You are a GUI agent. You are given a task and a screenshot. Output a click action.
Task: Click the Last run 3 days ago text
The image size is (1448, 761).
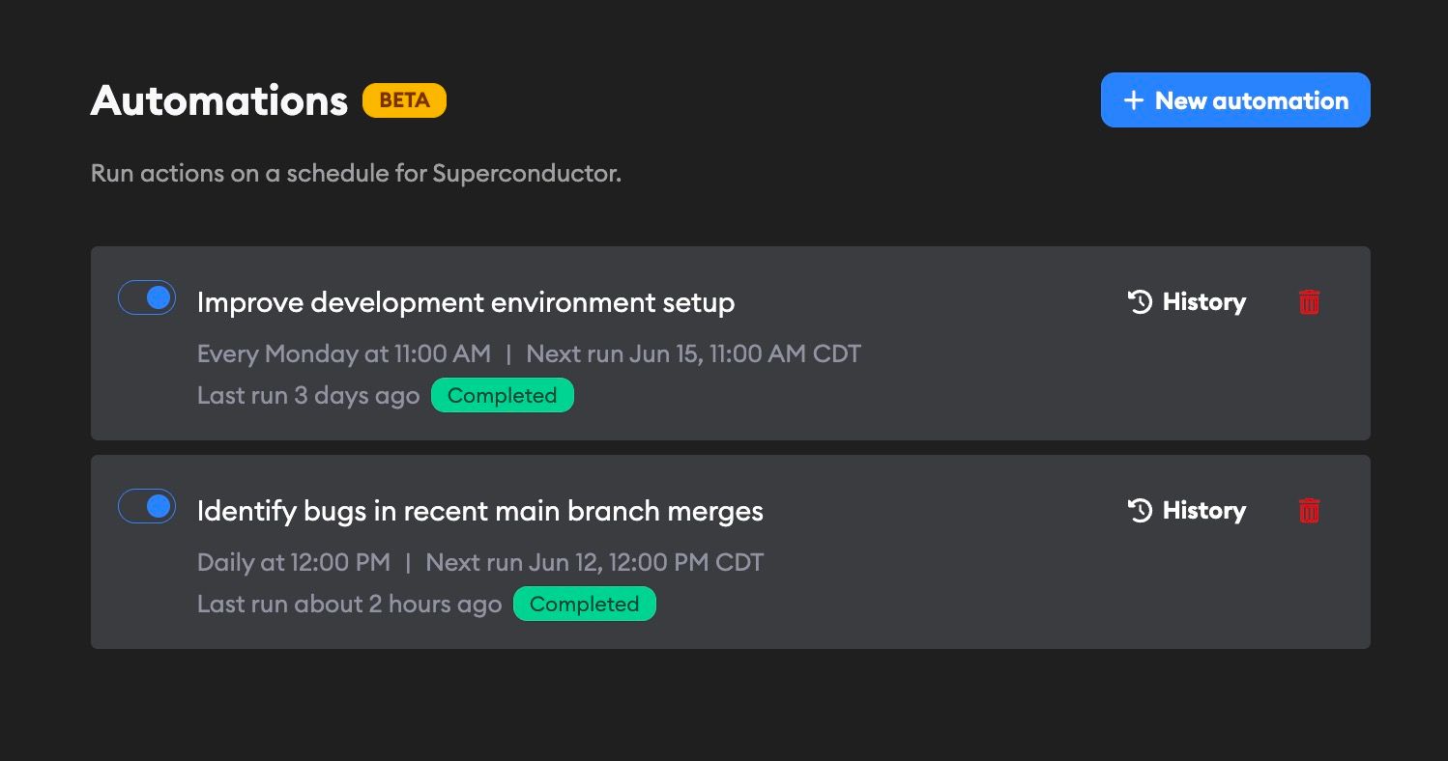pos(308,396)
